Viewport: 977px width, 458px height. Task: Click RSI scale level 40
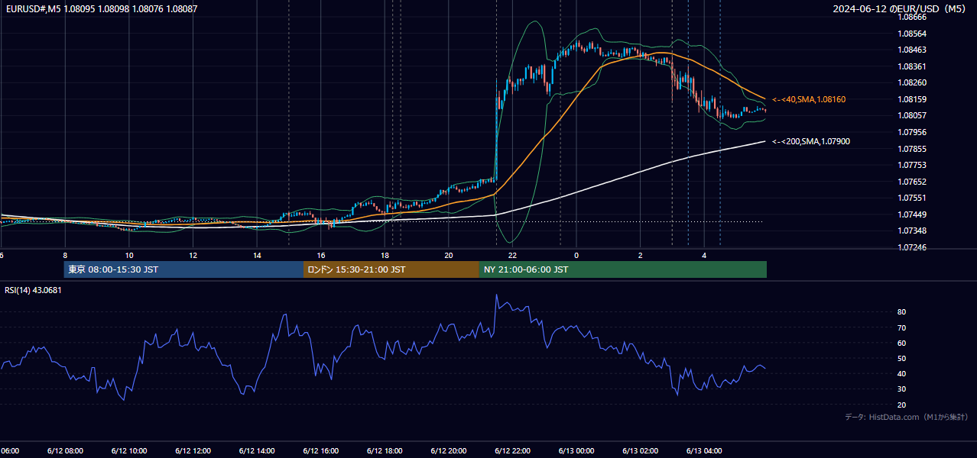902,373
